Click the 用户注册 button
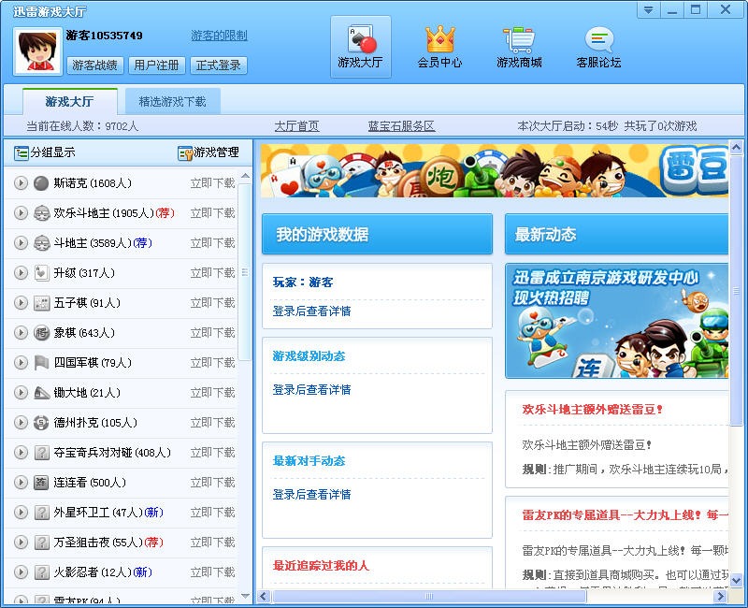This screenshot has height=608, width=748. [x=156, y=65]
